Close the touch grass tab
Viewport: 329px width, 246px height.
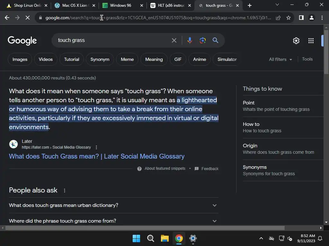coord(237,5)
